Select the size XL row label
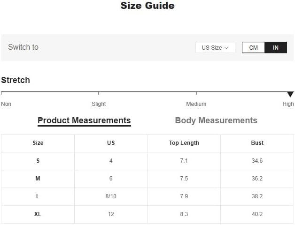 coord(38,214)
